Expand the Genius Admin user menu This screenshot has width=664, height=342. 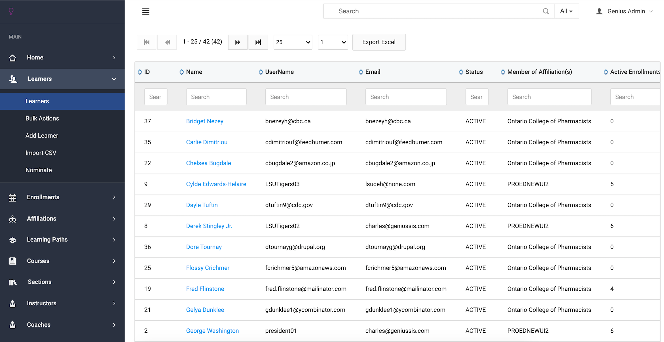click(626, 11)
